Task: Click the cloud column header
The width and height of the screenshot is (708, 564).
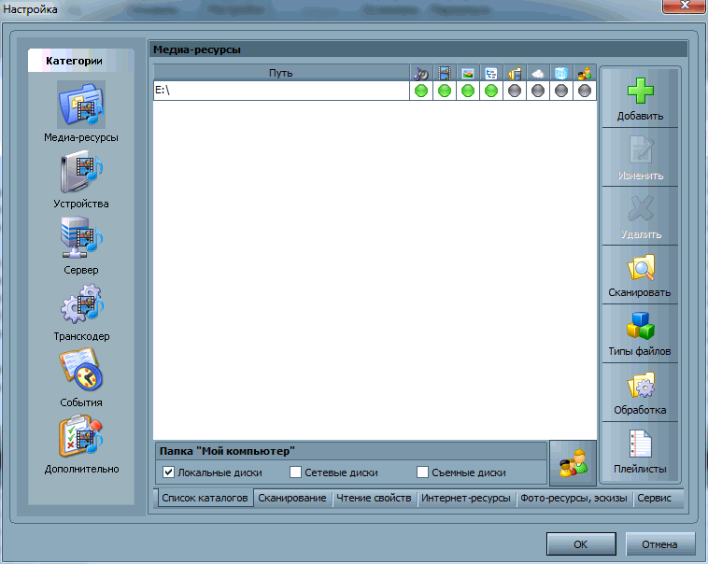Action: click(538, 73)
